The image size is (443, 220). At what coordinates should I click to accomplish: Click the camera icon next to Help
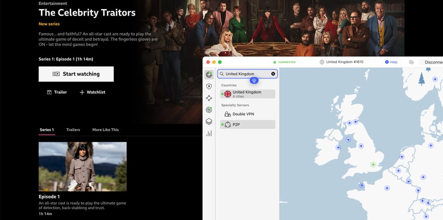click(411, 62)
